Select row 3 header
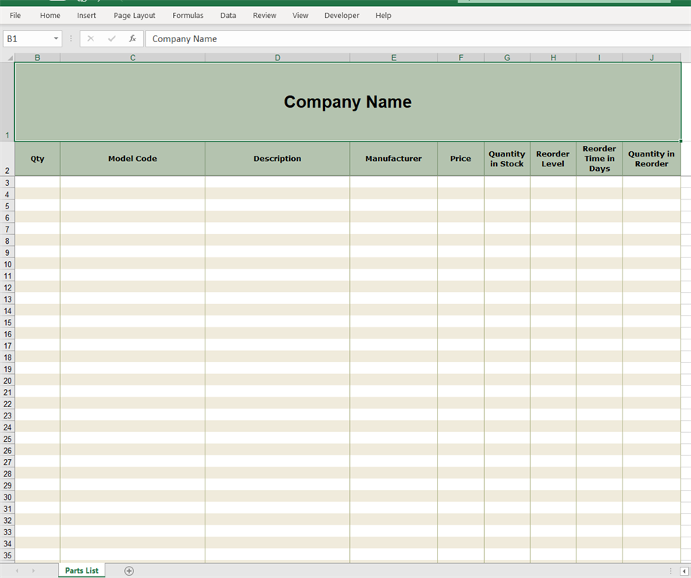Screen dimensions: 691x578 click(7, 182)
